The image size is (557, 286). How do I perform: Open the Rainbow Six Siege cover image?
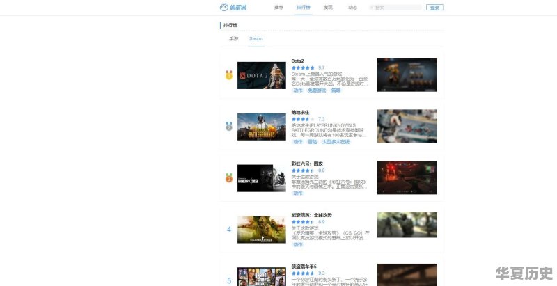(262, 178)
